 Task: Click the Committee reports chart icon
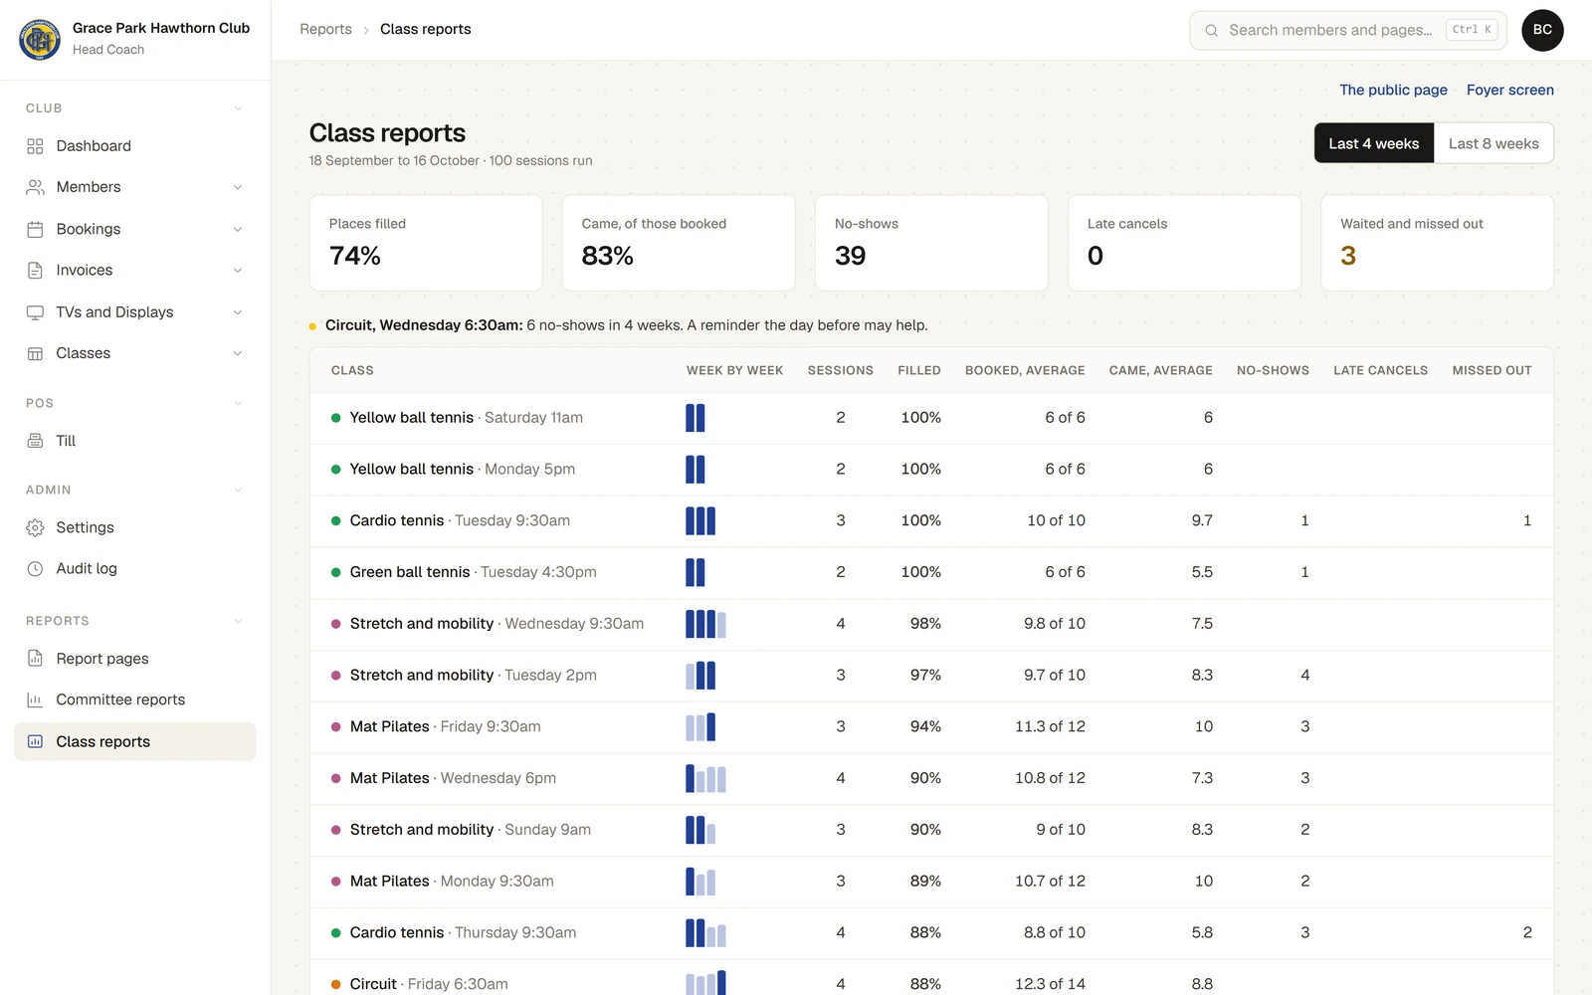[35, 700]
